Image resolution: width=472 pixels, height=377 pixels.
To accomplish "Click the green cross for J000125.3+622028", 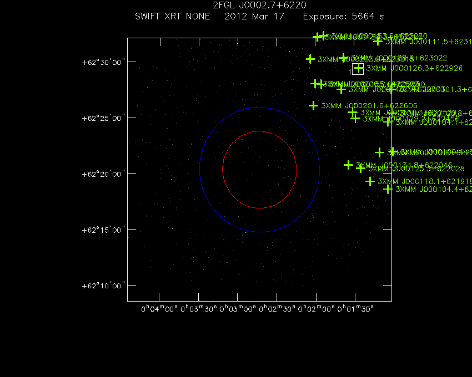I will point(360,169).
